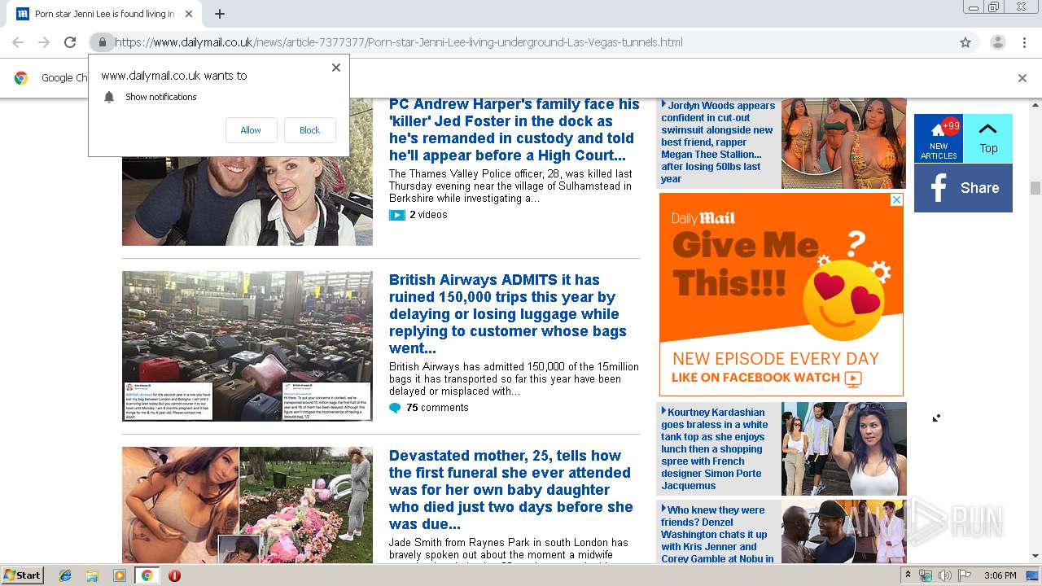Viewport: 1042px width, 586px height.
Task: Click Daily Mail Give Me This ad
Action: click(781, 295)
